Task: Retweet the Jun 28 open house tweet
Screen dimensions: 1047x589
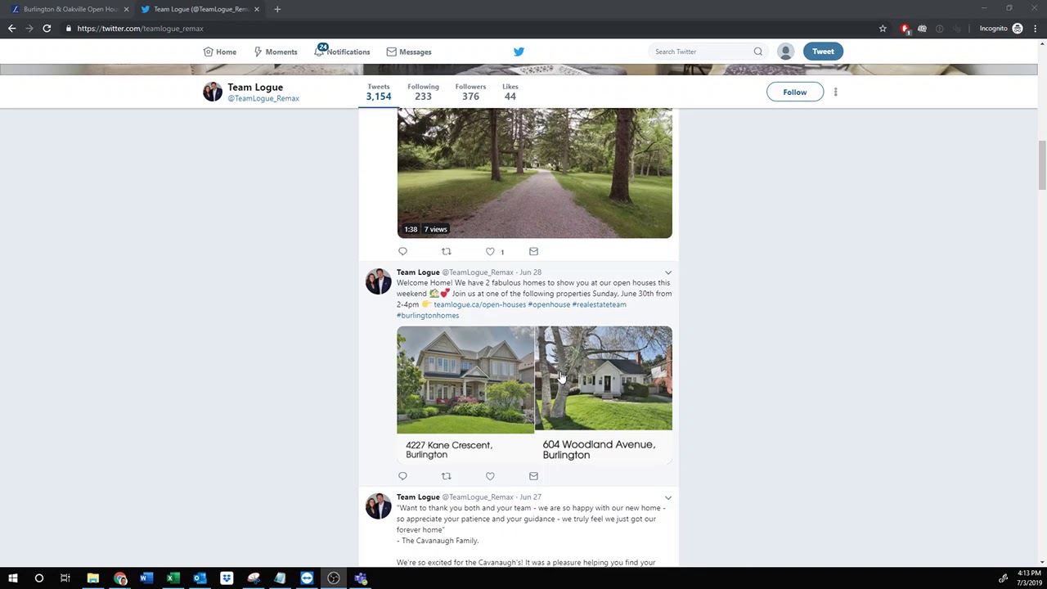Action: pyautogui.click(x=446, y=476)
